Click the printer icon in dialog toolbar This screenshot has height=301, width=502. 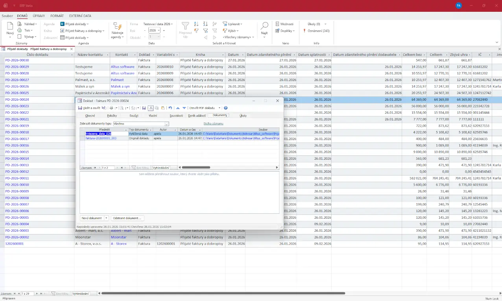(x=111, y=108)
